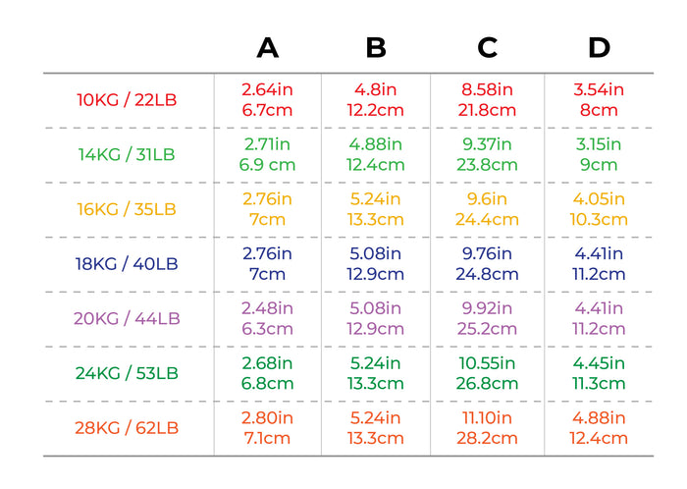Viewport: 687px width, 489px height.
Task: Click the orange 11.10in 28.2cm cell
Action: pyautogui.click(x=487, y=428)
